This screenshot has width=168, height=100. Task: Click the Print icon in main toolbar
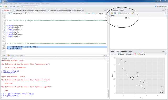18,7
